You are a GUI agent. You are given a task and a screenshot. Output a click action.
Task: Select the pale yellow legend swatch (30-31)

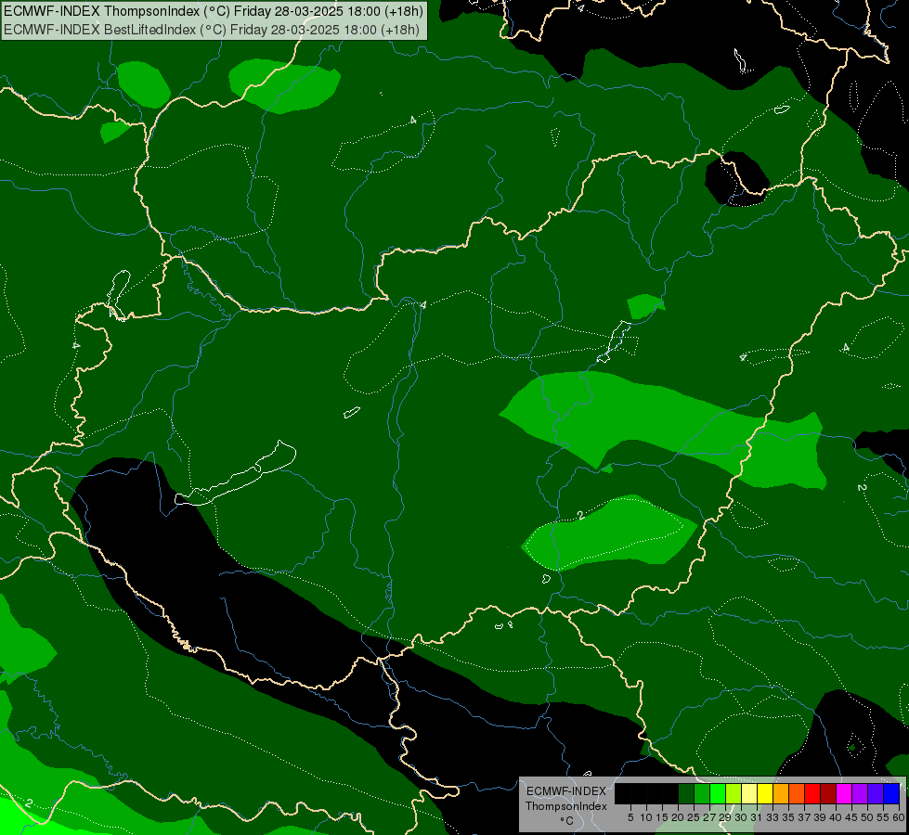[749, 793]
